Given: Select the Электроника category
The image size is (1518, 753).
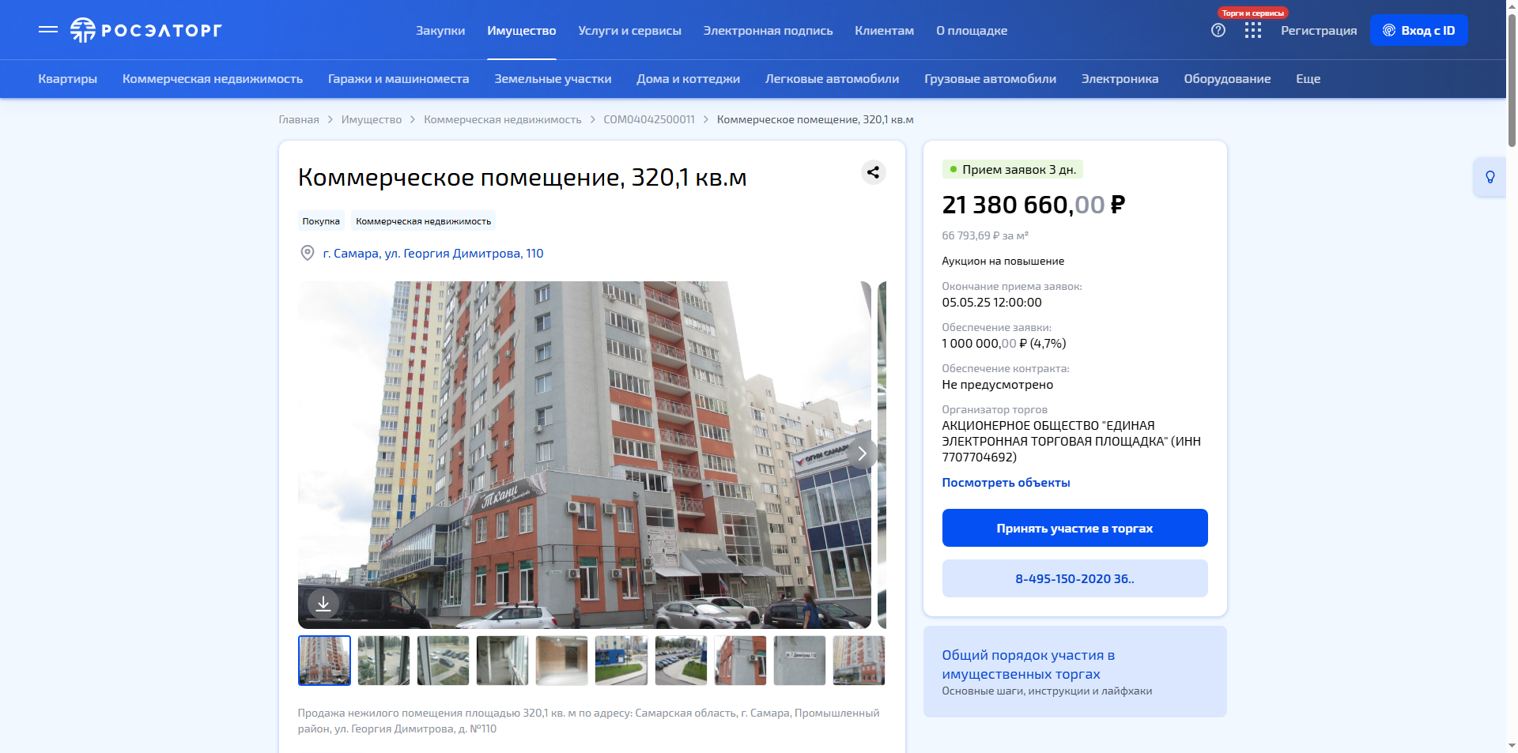Looking at the screenshot, I should coord(1120,79).
